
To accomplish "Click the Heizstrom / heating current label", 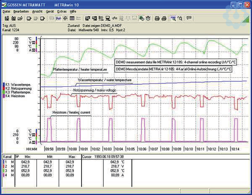I will click(x=71, y=113).
